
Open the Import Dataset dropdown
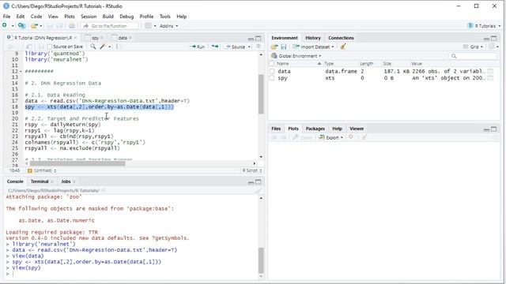[313, 47]
